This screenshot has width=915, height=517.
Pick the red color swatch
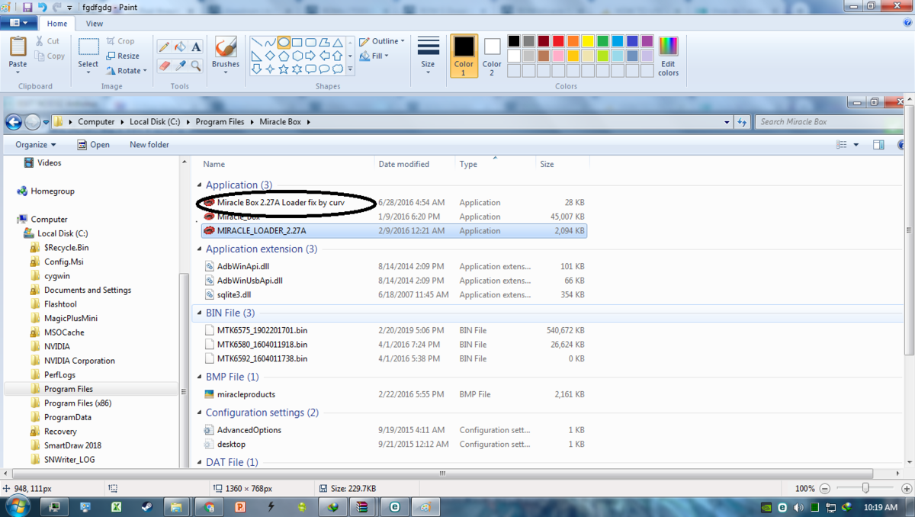[559, 41]
